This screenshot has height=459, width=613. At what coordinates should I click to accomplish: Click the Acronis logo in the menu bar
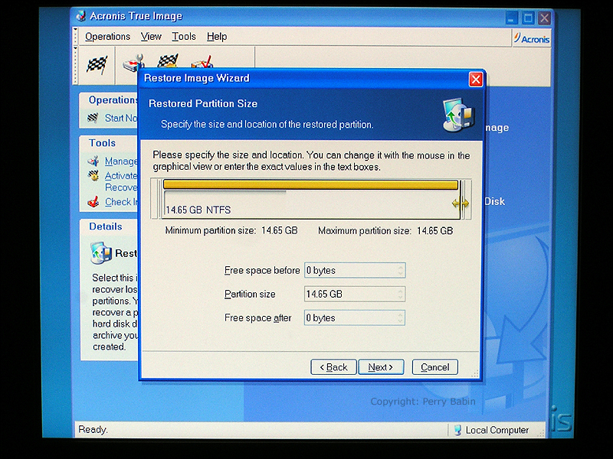coord(532,39)
